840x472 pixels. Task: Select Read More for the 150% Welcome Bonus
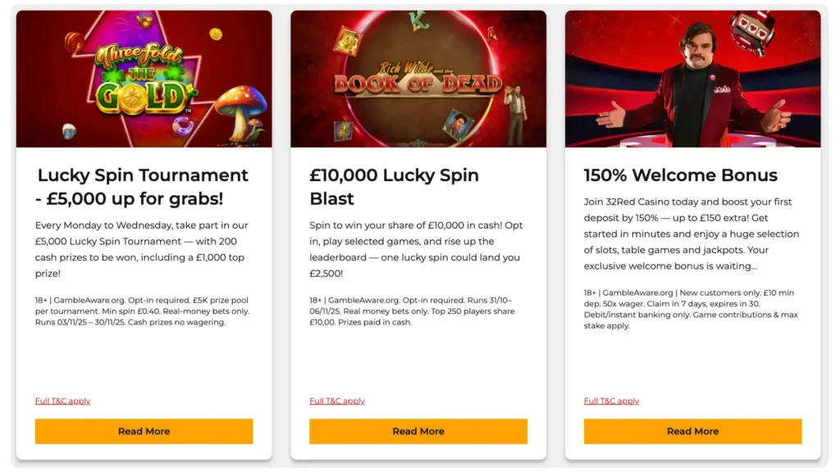tap(692, 431)
